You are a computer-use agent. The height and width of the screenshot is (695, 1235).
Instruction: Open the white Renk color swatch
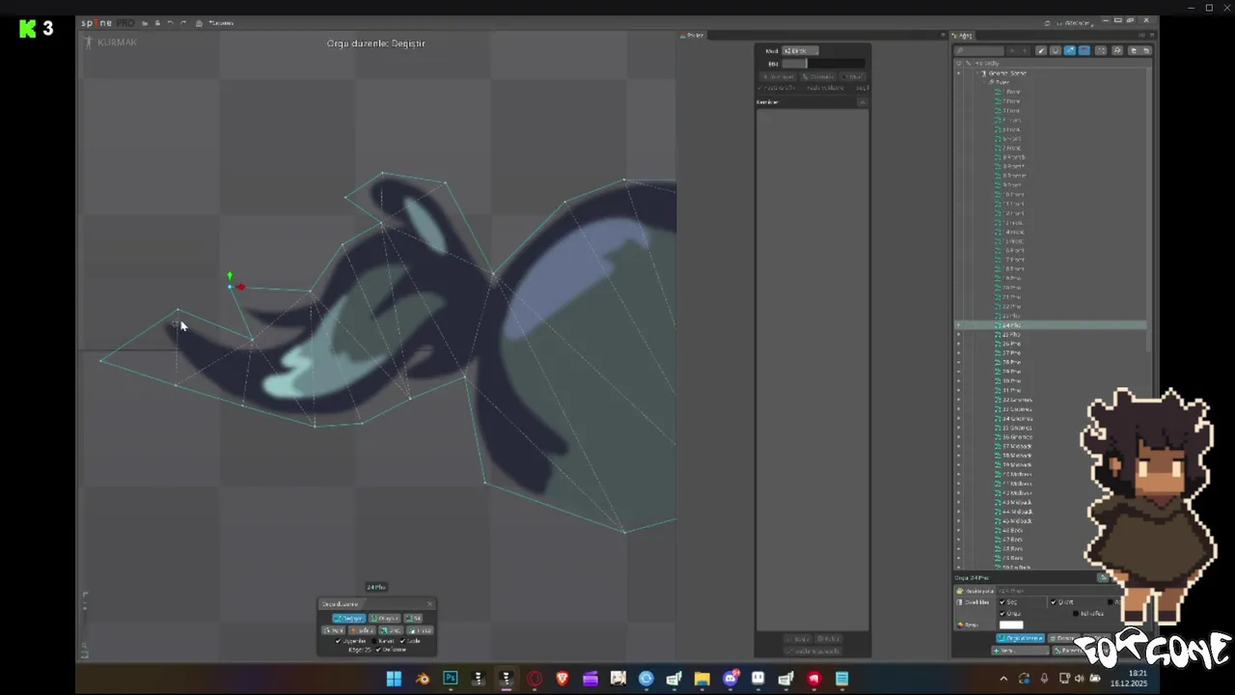pos(1011,625)
